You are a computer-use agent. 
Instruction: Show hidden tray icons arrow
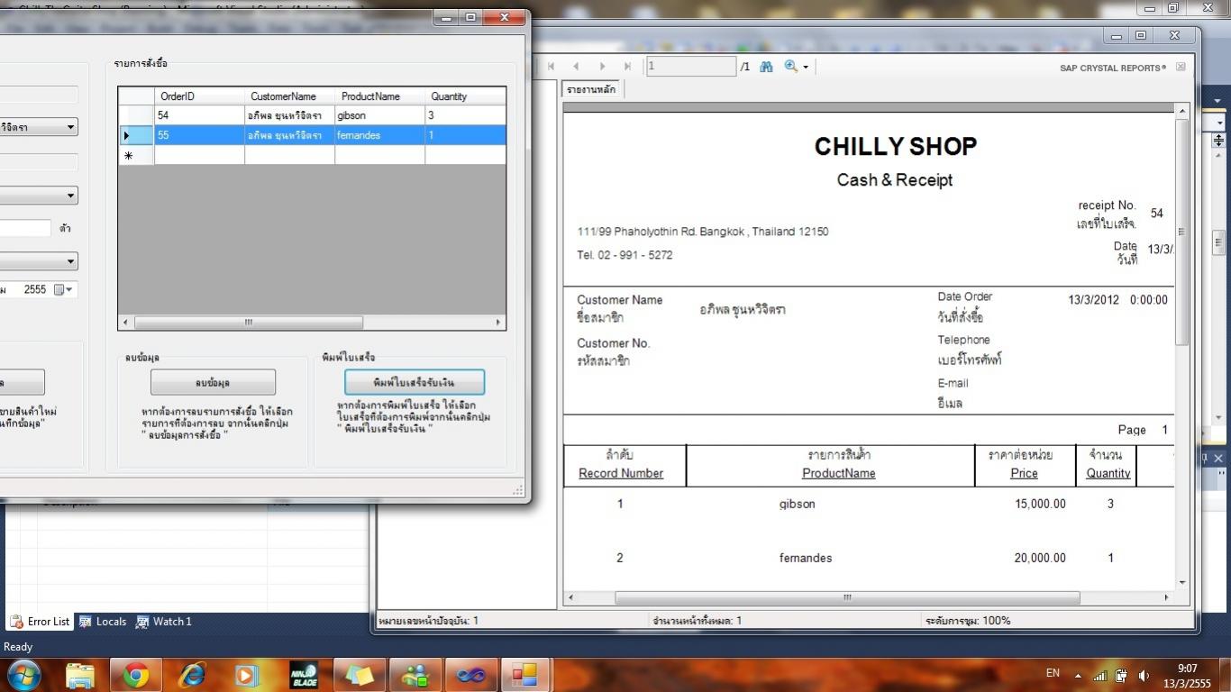point(1079,675)
